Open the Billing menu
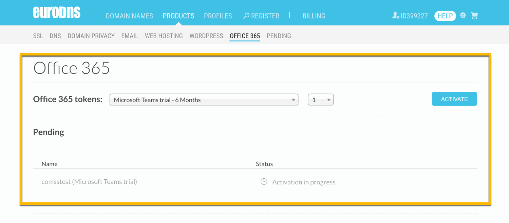The width and height of the screenshot is (509, 223). (x=314, y=16)
